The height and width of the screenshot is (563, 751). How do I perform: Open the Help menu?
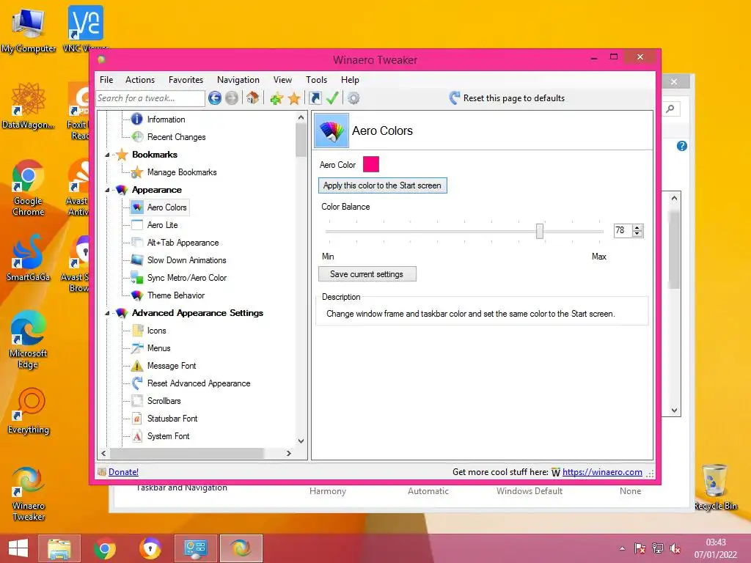350,80
